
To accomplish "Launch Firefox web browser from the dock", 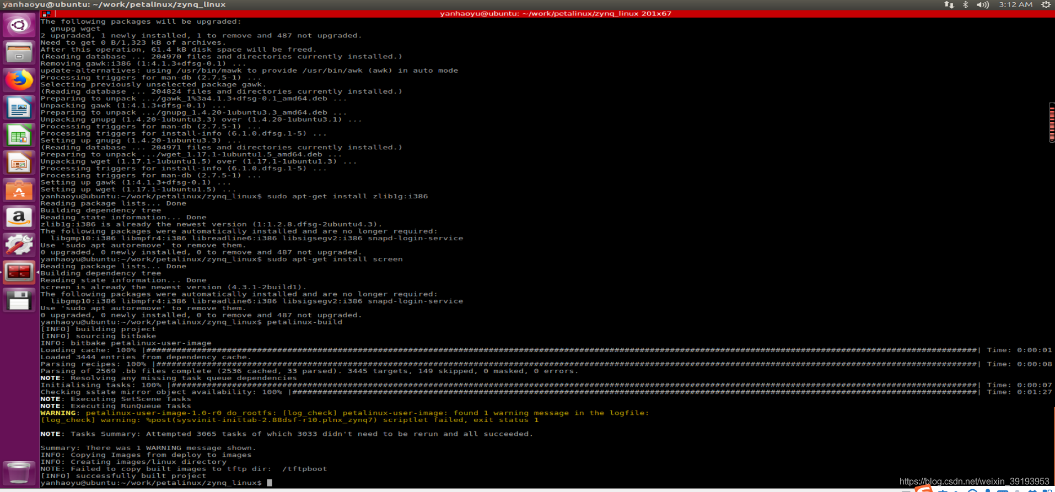I will [19, 80].
